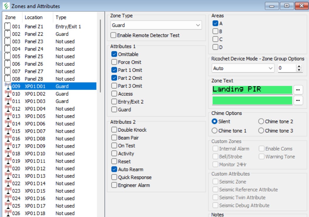Click the Location column header
Screen dimensions: 309x217
(33, 18)
